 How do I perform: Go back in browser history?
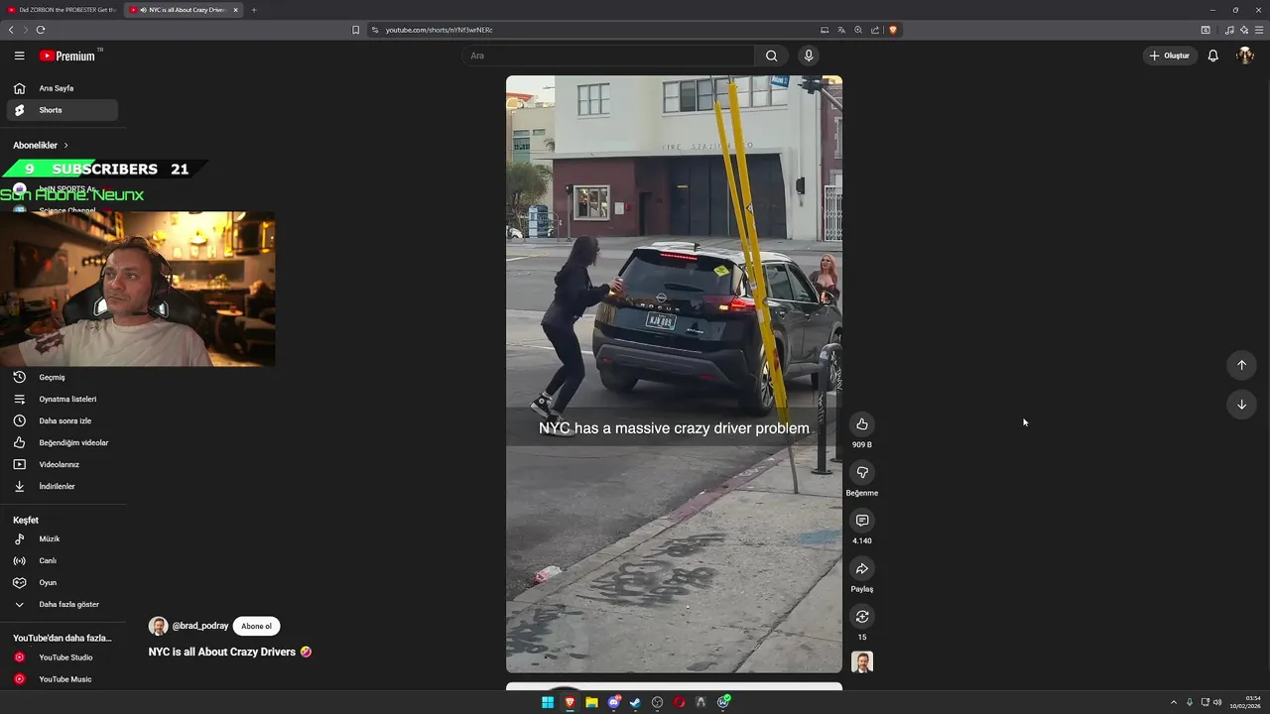click(11, 30)
